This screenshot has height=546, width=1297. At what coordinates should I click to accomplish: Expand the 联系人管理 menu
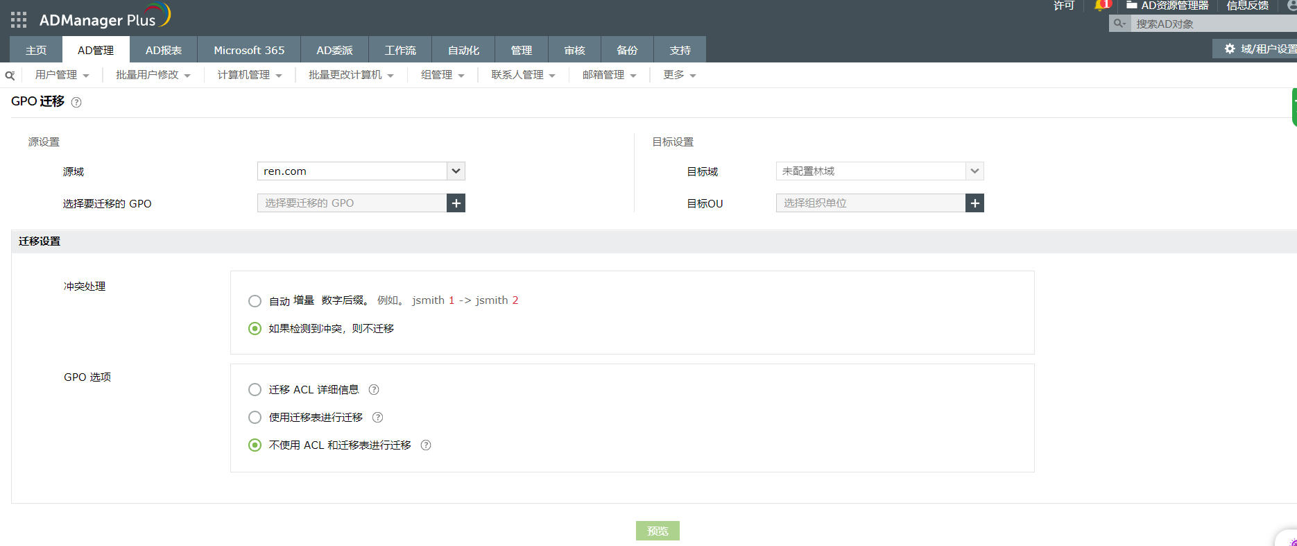pos(523,75)
